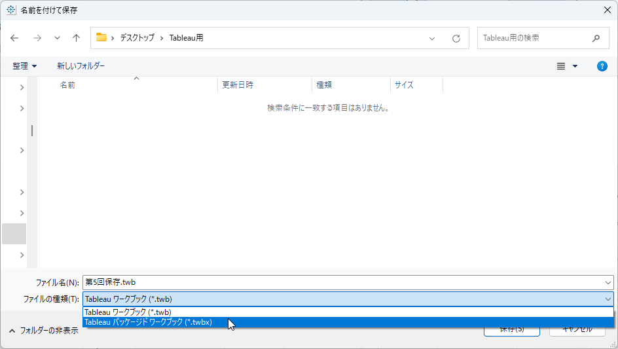Viewport: 618px width, 349px height.
Task: Click the forward navigation arrow
Action: [37, 38]
